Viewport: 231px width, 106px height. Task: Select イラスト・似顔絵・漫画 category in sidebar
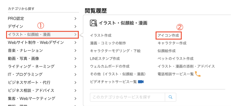[x=42, y=35]
